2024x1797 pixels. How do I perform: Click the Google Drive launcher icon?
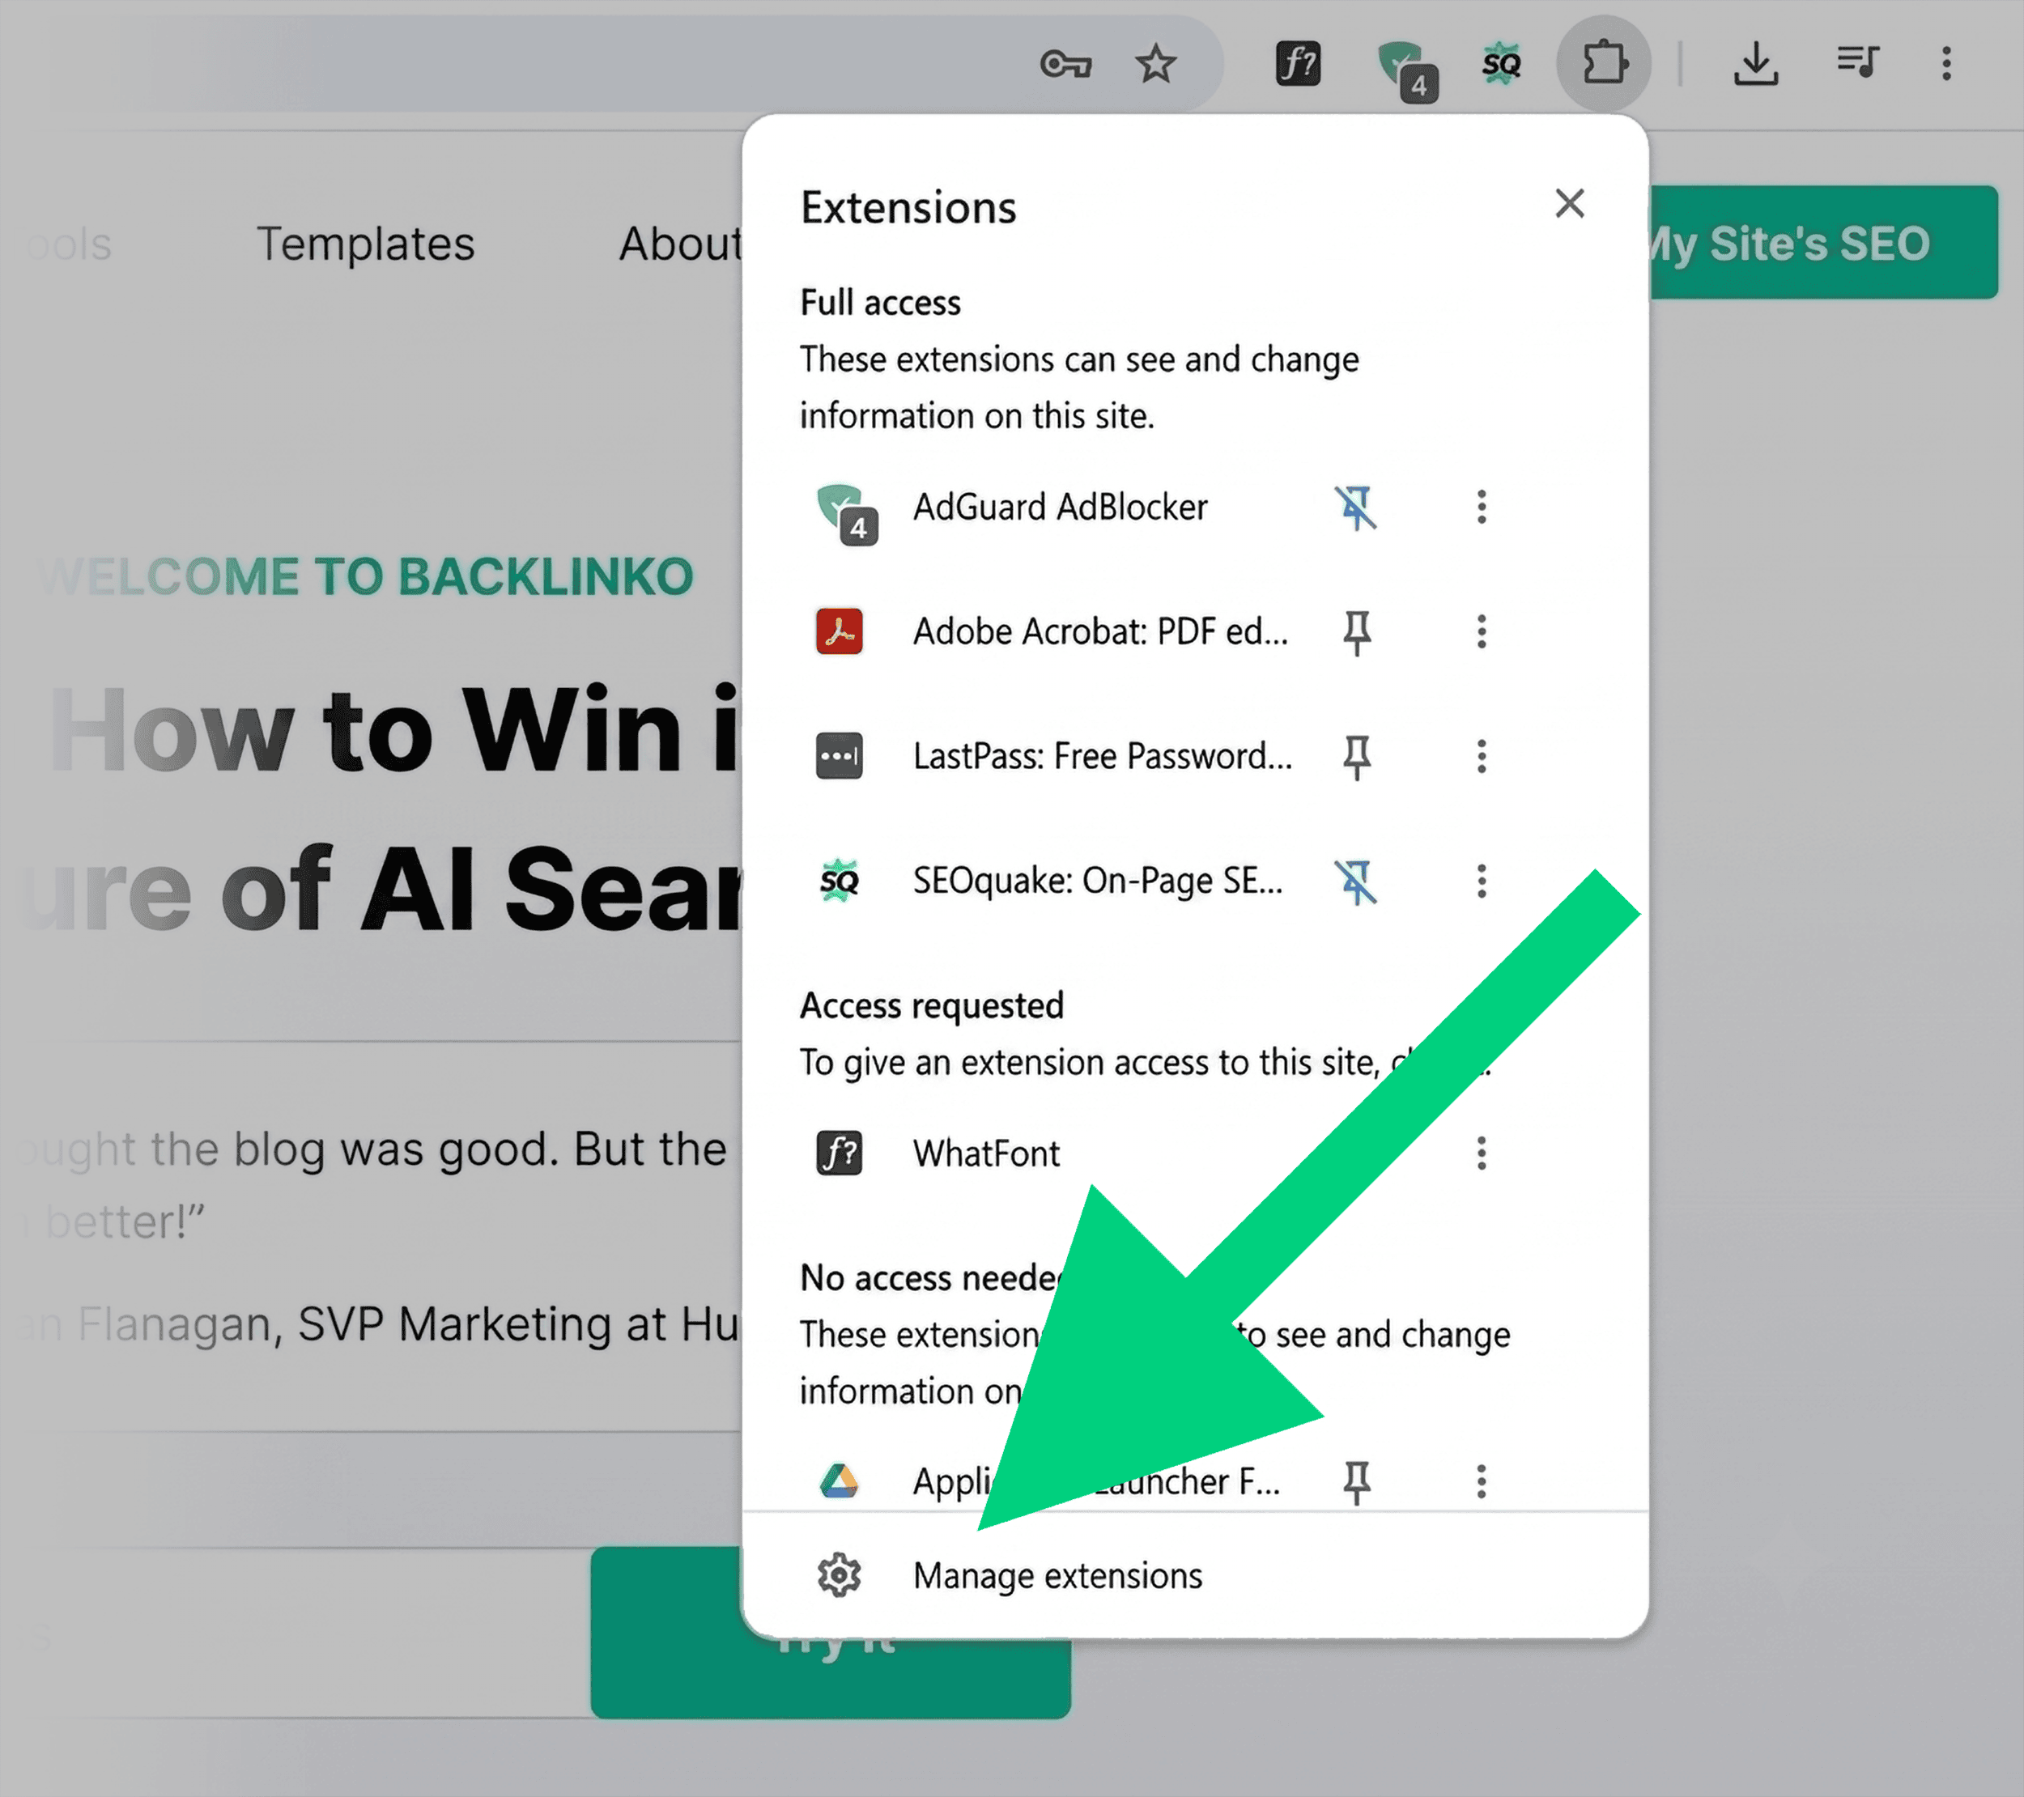coord(839,1481)
